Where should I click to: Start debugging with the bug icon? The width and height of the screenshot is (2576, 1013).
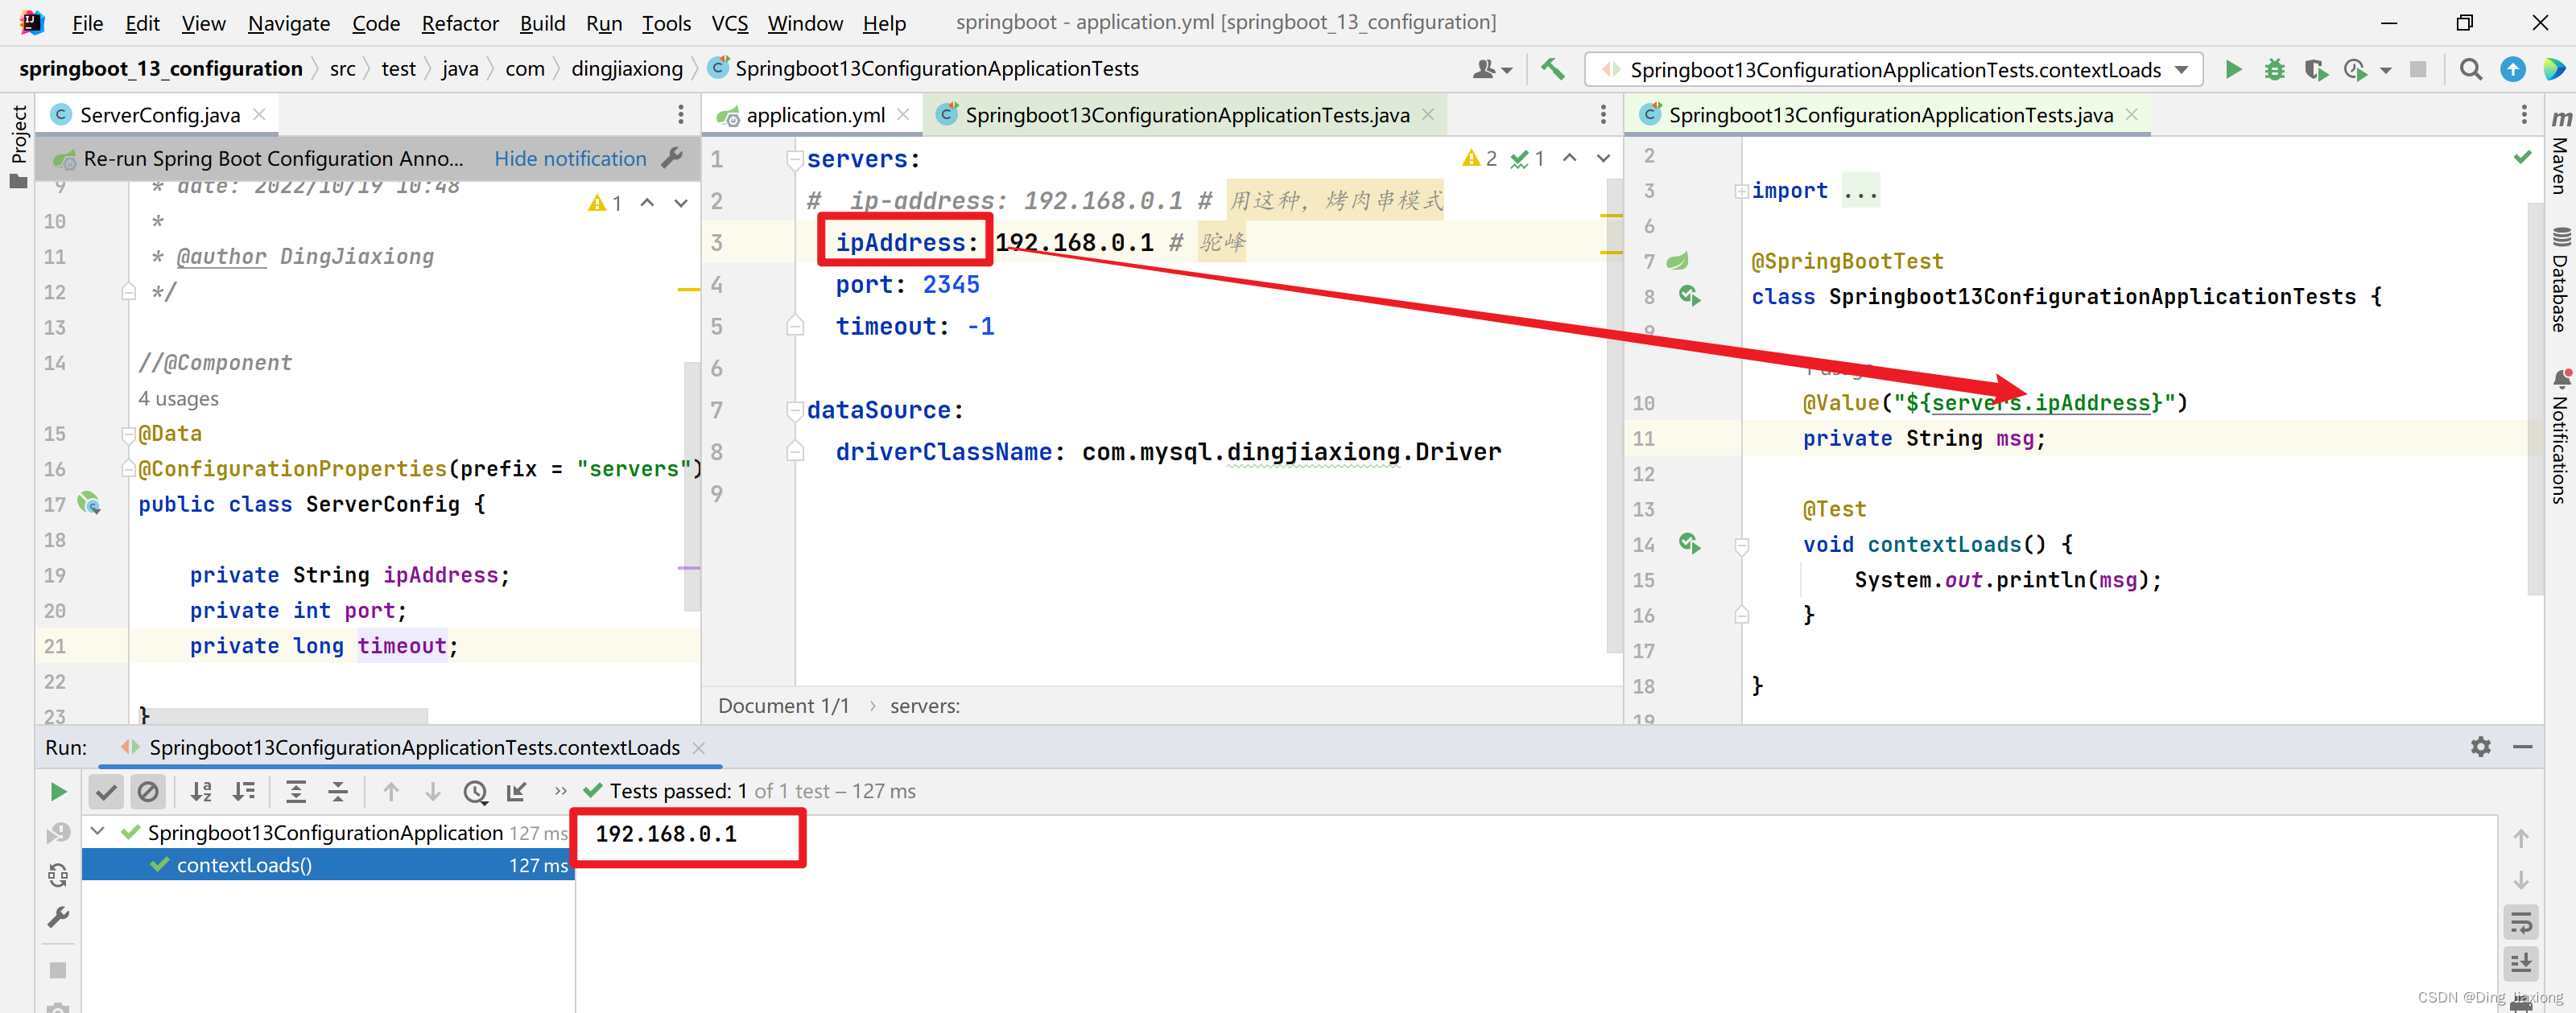(2275, 69)
